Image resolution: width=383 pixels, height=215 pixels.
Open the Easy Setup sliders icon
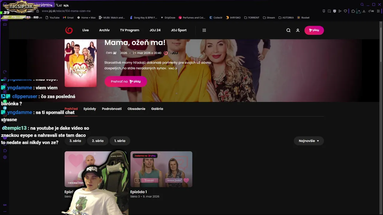378,11
